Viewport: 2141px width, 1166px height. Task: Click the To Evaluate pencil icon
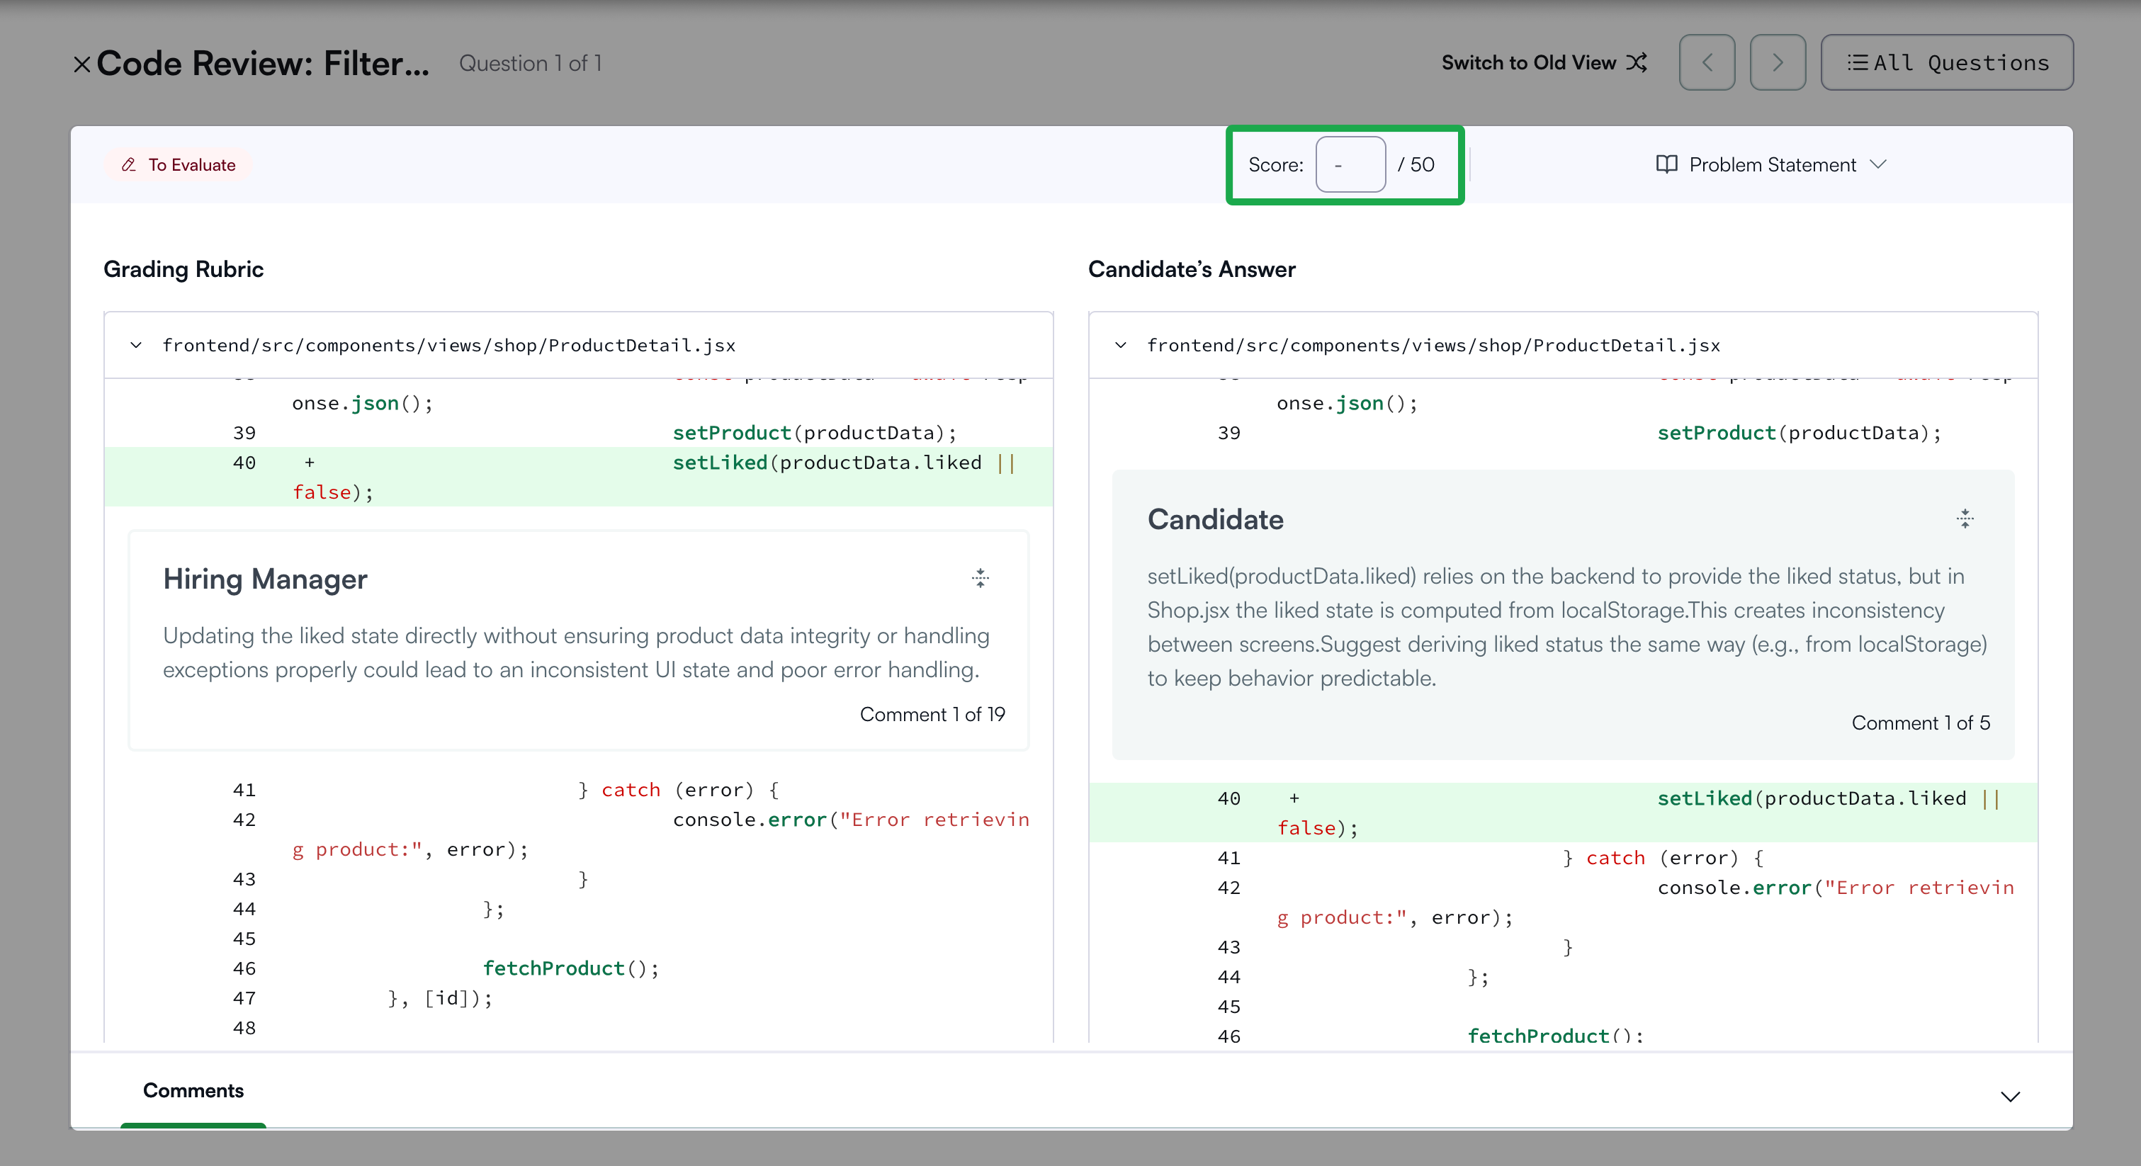pyautogui.click(x=129, y=164)
